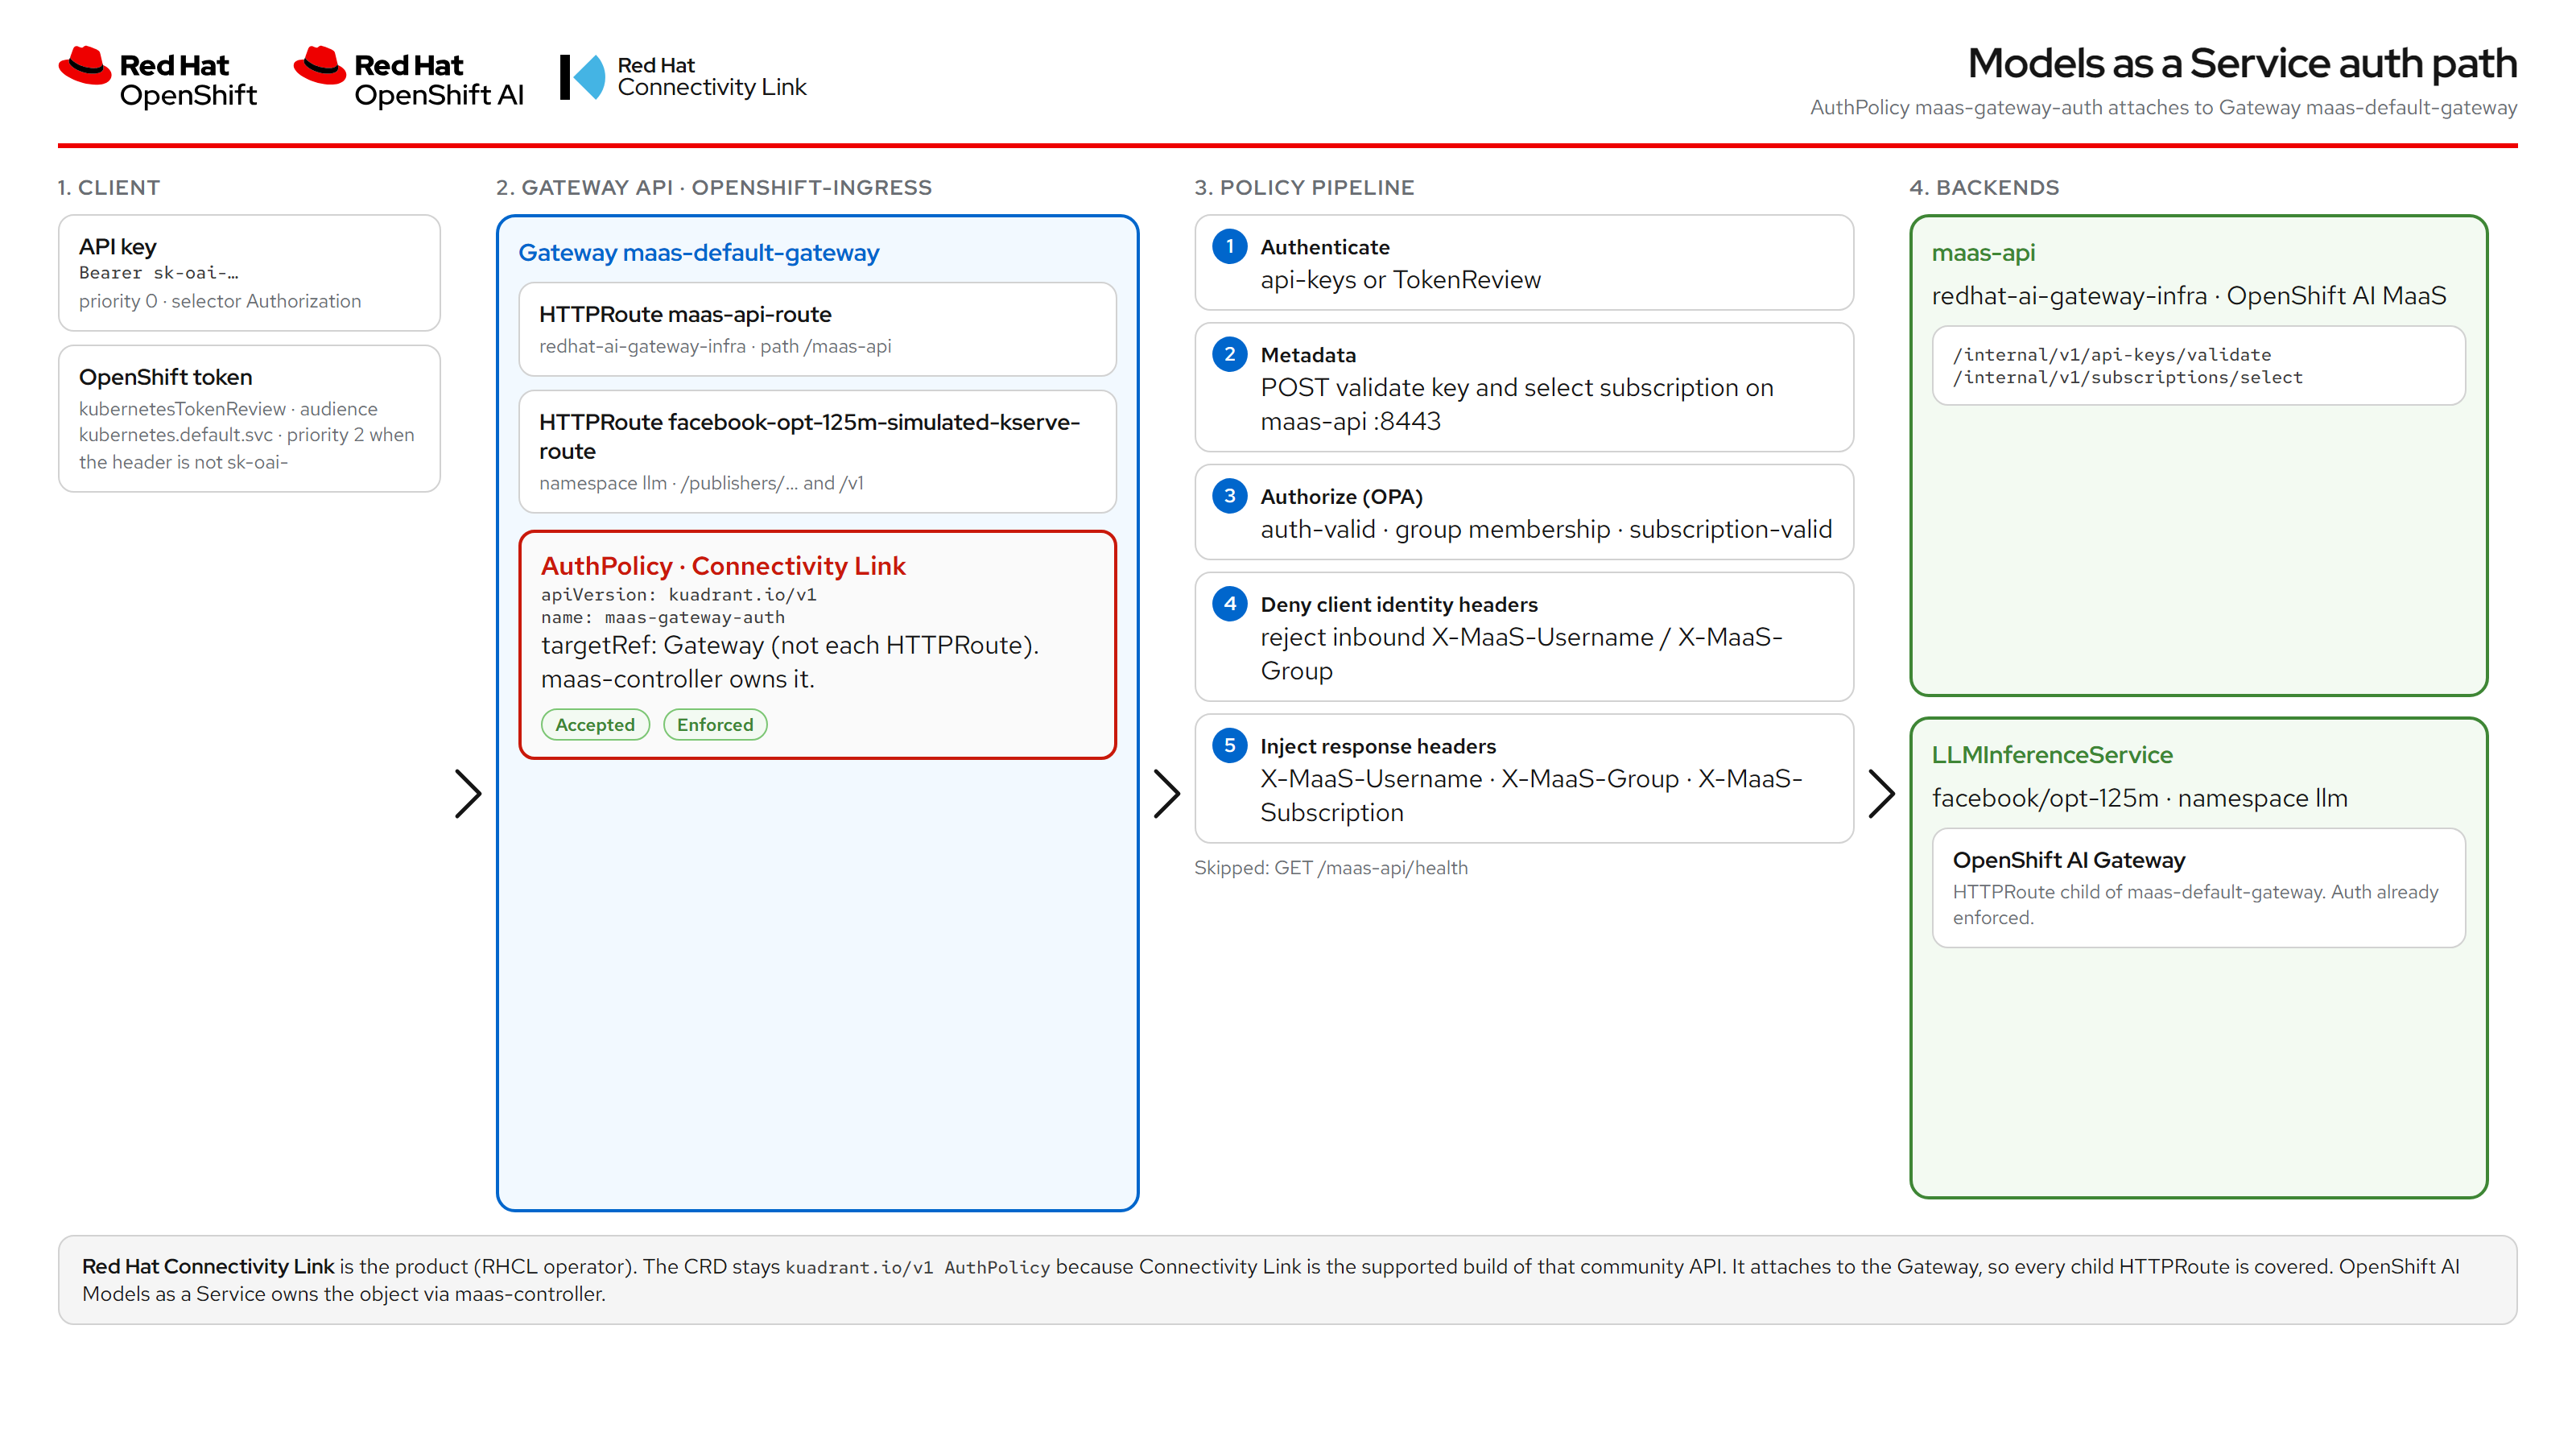Screen dimensions: 2576x1449
Task: Click the name: maas-gateway-auth line
Action: point(663,617)
